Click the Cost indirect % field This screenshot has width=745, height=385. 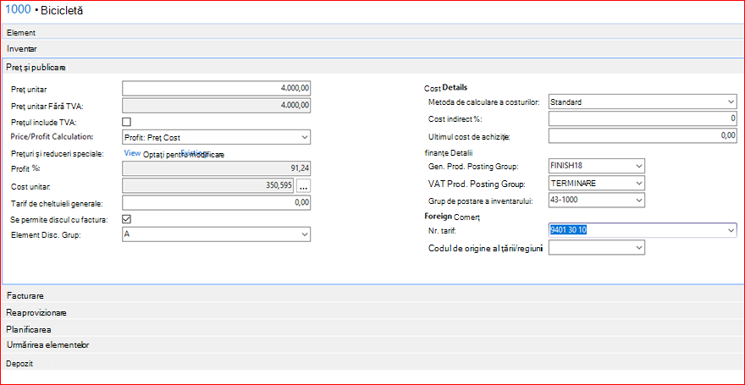point(643,118)
